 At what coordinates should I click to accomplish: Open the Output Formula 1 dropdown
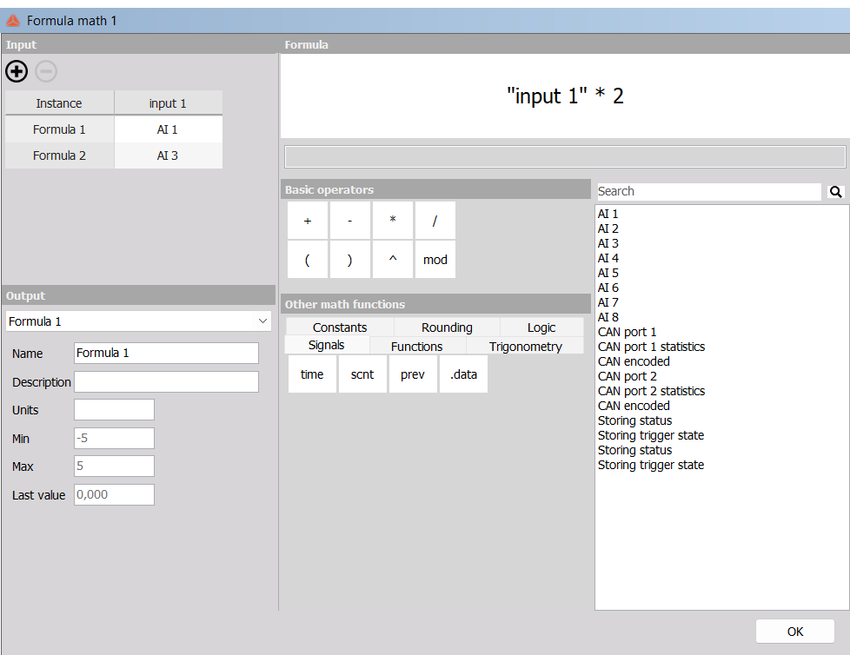138,321
